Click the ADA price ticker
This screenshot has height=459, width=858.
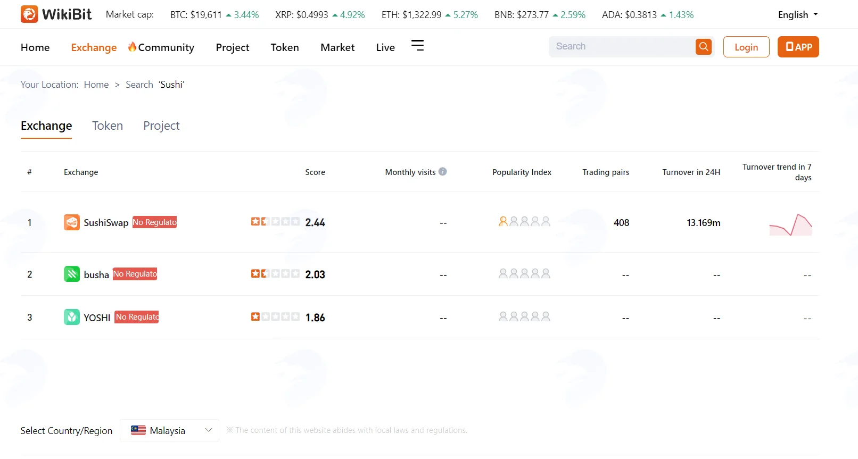[648, 15]
